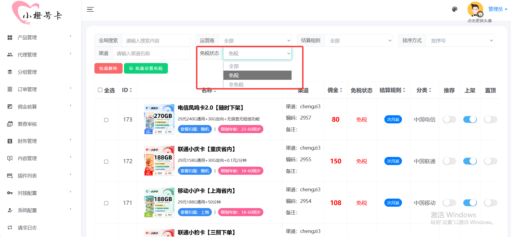The image size is (511, 237).
Task: Click the 产品管理 grid icon
Action: 10,38
